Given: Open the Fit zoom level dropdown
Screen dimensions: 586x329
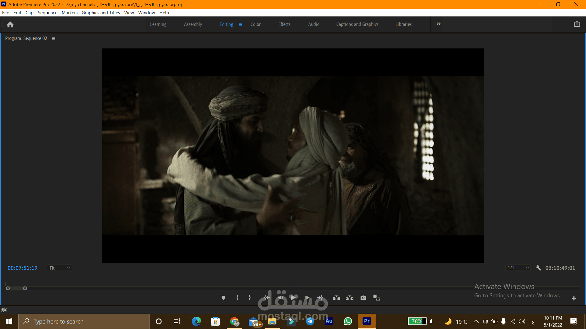Looking at the screenshot, I should (60, 268).
